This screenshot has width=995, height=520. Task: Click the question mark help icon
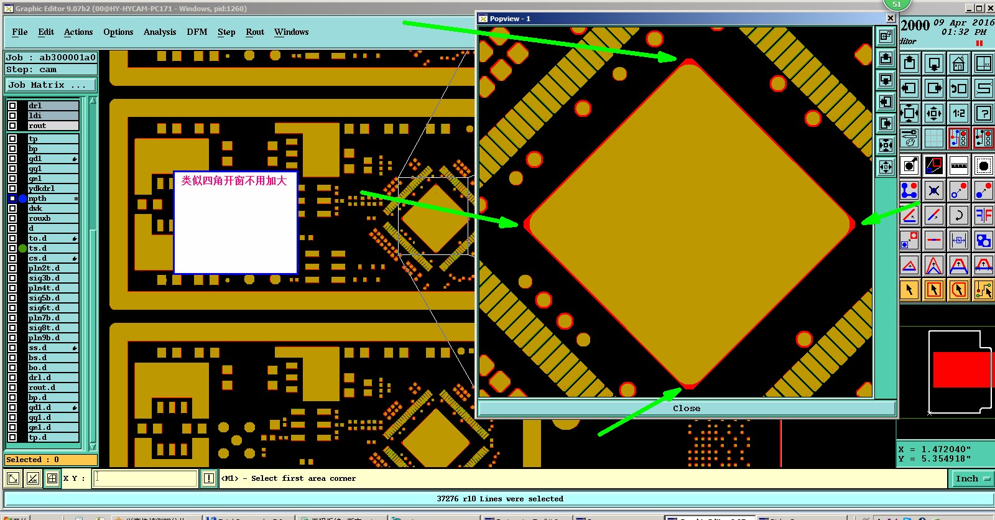click(x=984, y=113)
